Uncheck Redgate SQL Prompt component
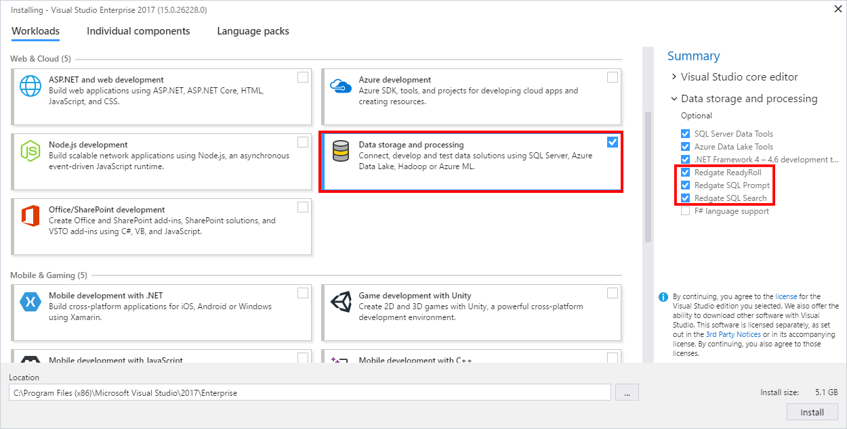This screenshot has width=847, height=429. 686,185
